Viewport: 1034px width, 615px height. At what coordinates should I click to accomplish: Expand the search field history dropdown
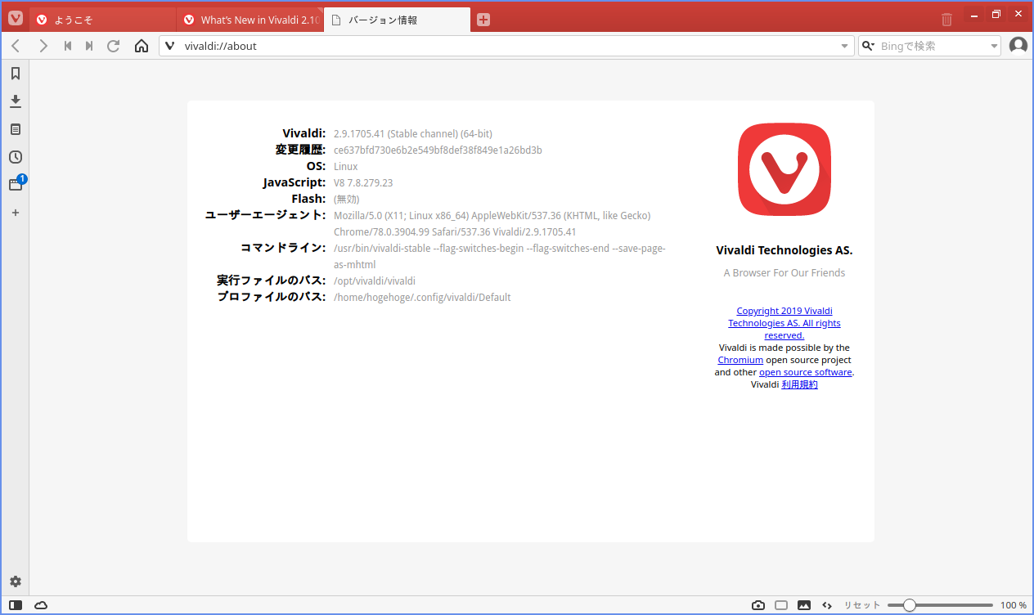(x=994, y=47)
